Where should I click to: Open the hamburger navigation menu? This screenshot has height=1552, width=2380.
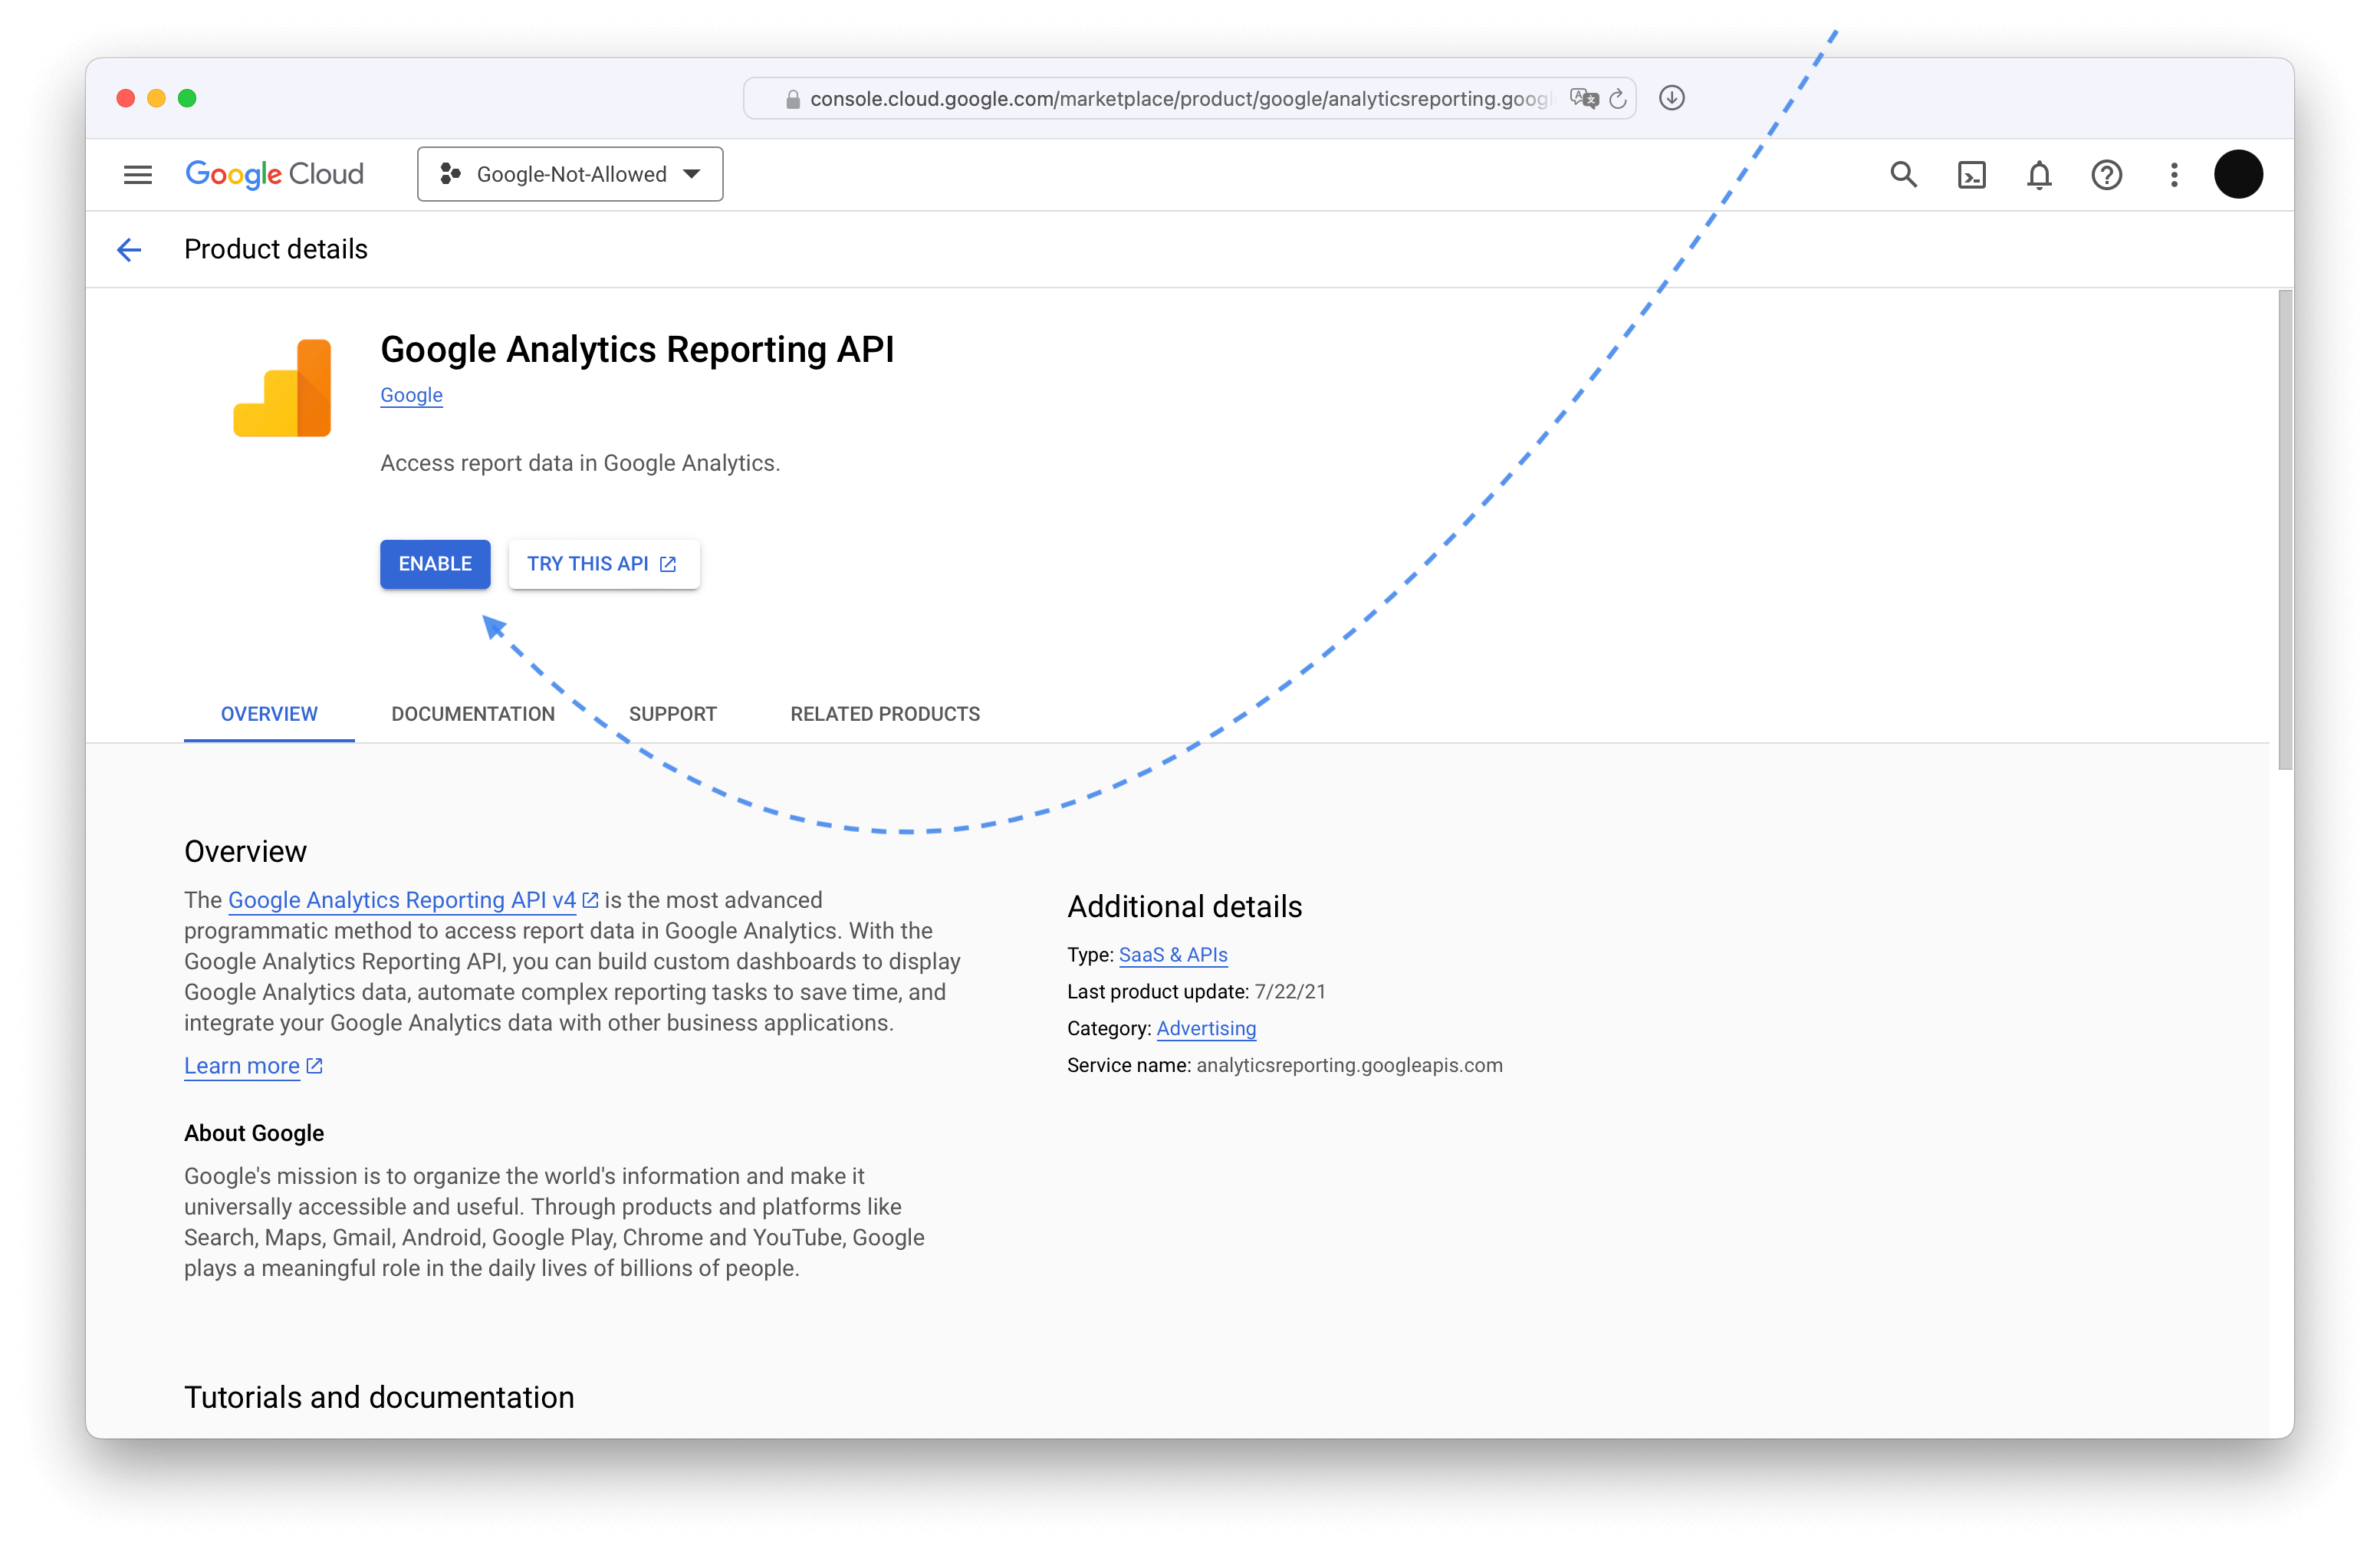click(x=137, y=175)
